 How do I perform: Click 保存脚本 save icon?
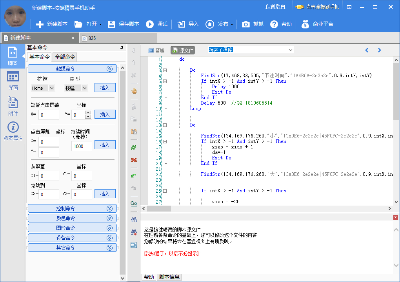112,24
